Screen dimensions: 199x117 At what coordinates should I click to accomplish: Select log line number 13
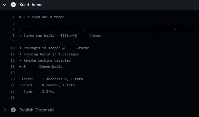13,67
